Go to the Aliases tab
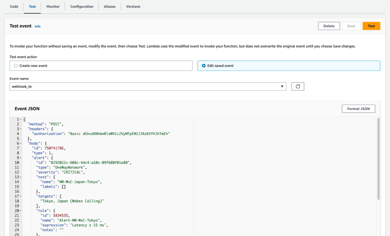Screen dimensions: 390x236 pyautogui.click(x=110, y=7)
